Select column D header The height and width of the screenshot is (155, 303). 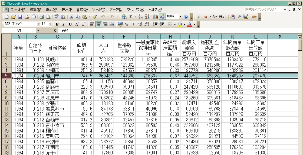pos(82,36)
